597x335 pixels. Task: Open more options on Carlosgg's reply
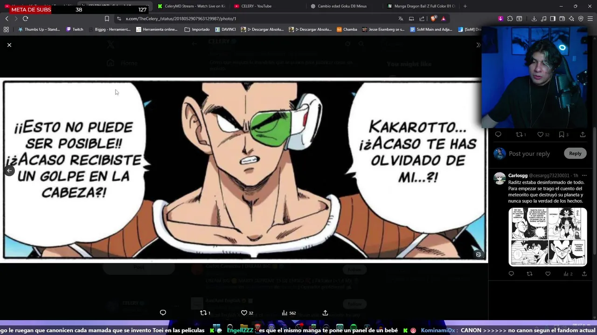point(584,175)
